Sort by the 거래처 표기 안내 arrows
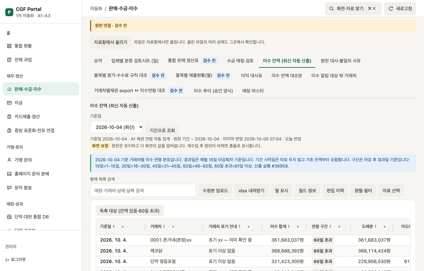This screenshot has width=424, height=271. point(239,226)
